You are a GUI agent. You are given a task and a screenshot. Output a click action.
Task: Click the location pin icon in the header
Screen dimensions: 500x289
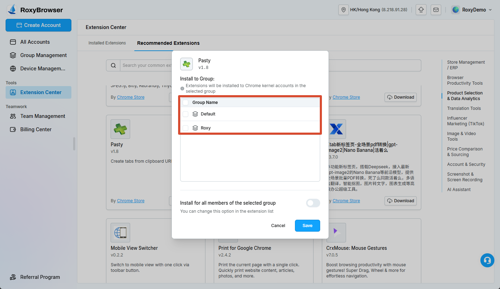click(x=344, y=10)
